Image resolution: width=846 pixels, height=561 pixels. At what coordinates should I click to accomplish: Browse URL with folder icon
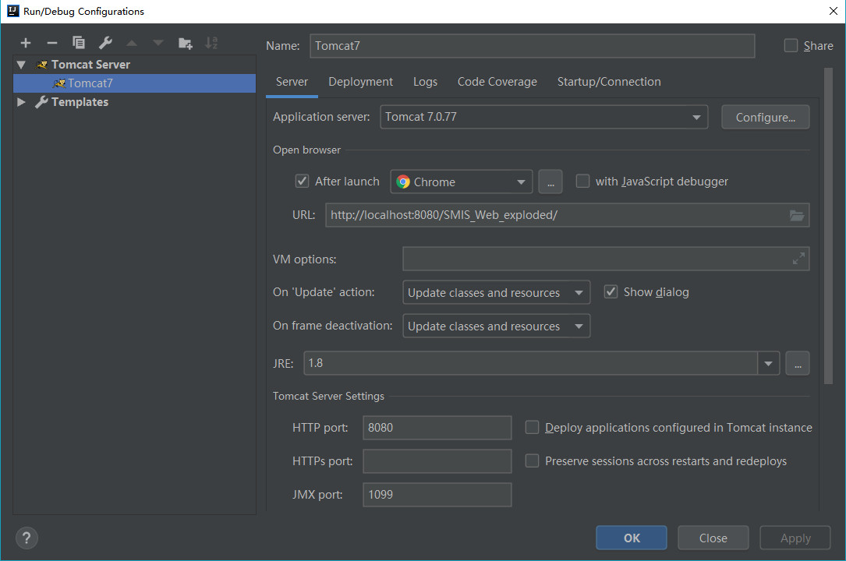[796, 216]
